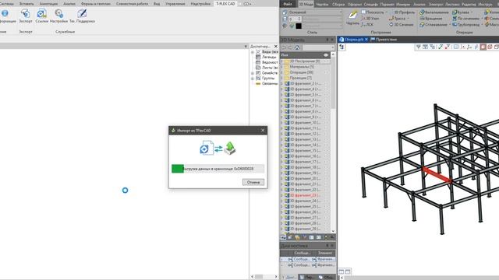This screenshot has width=499, height=280.
Task: Click the black color swatch in Стиль group
Action: (x=299, y=26)
